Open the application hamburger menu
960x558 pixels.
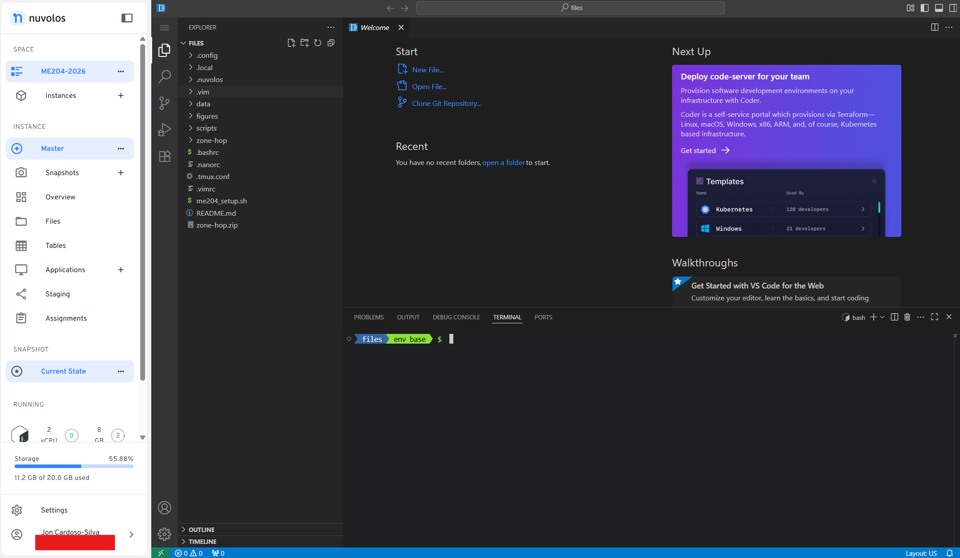click(164, 27)
